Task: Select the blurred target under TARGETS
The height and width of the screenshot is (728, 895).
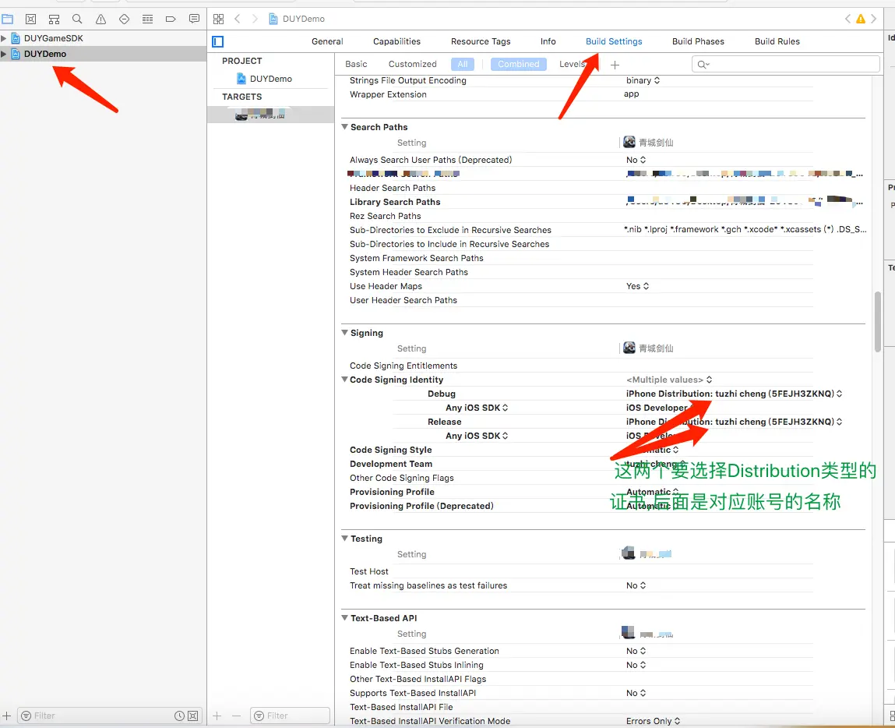Action: coord(270,115)
